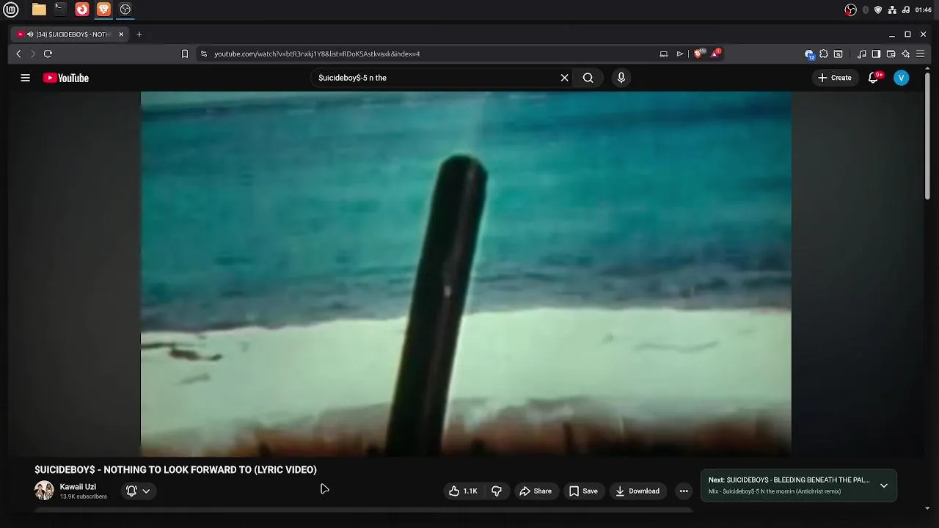Save video to a playlist
Viewport: 939px width, 528px height.
coord(583,491)
